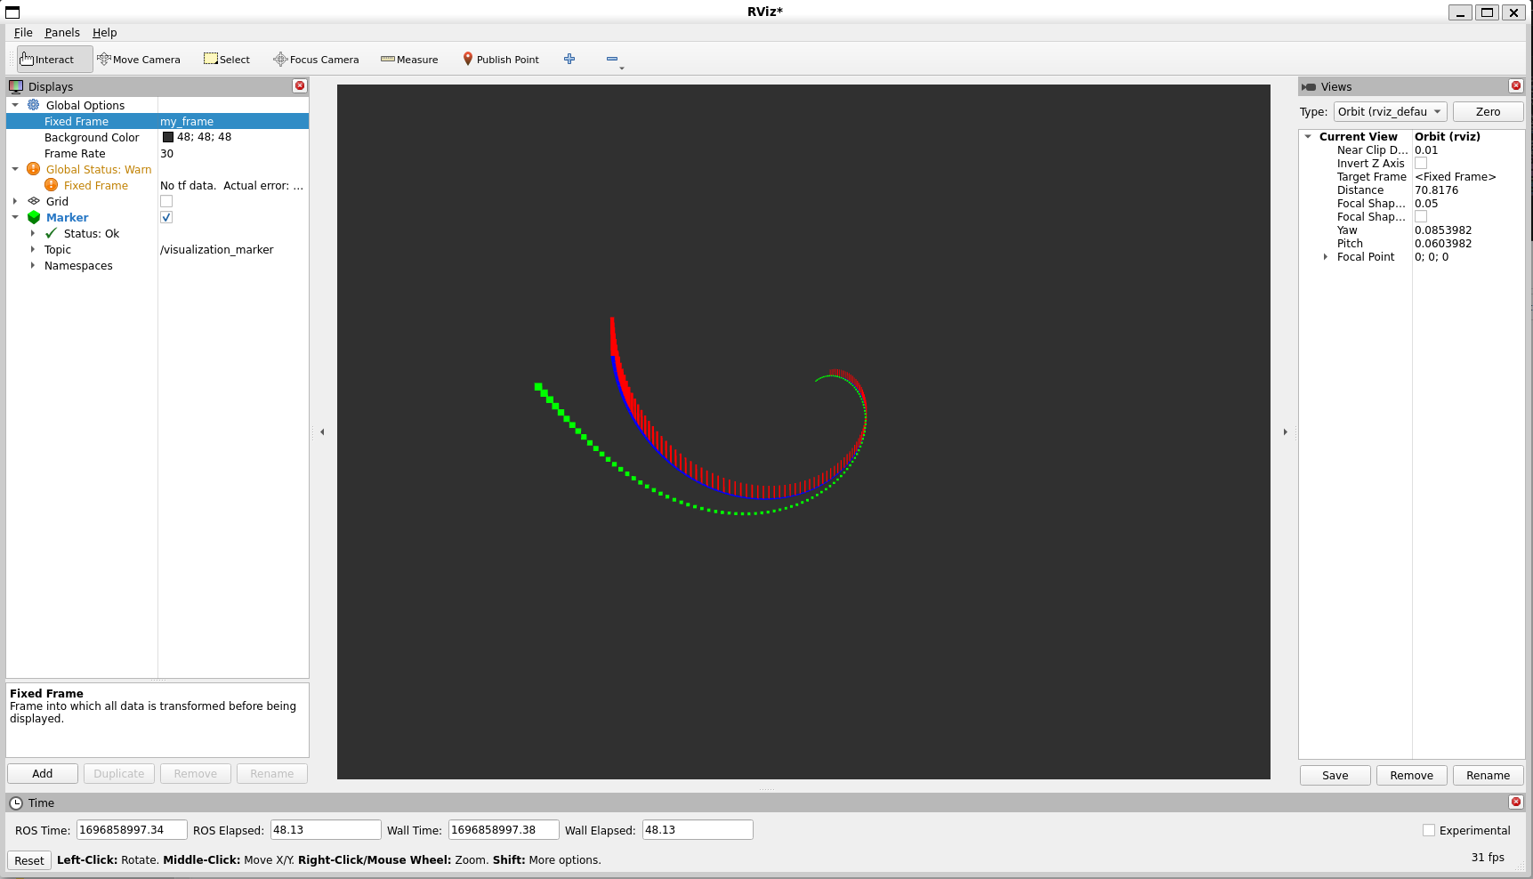Activate the Publish Point tool
Viewport: 1533px width, 879px height.
coord(501,60)
